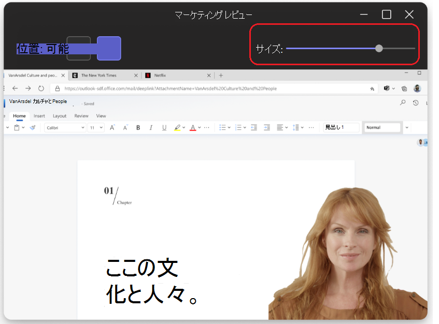The width and height of the screenshot is (439, 324).
Task: Select the Insert ribbon tab
Action: coord(39,116)
